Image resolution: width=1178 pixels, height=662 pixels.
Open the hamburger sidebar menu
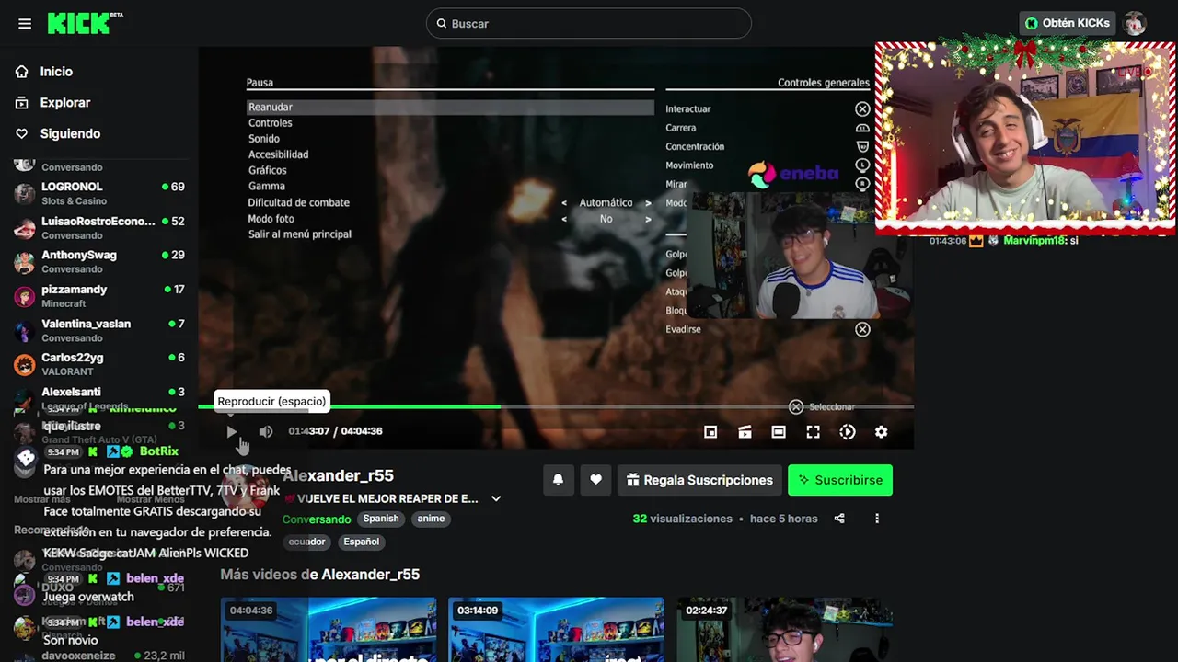(x=25, y=23)
